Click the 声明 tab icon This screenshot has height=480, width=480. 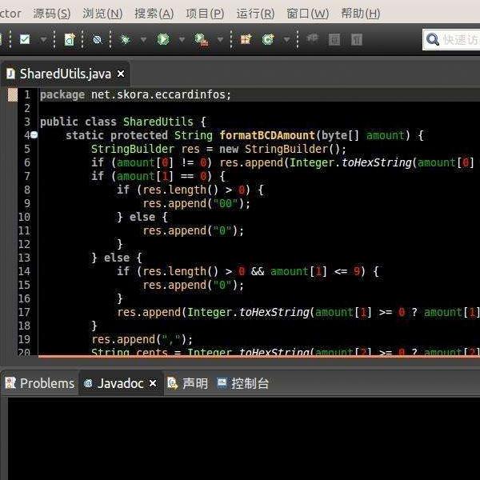[x=172, y=383]
